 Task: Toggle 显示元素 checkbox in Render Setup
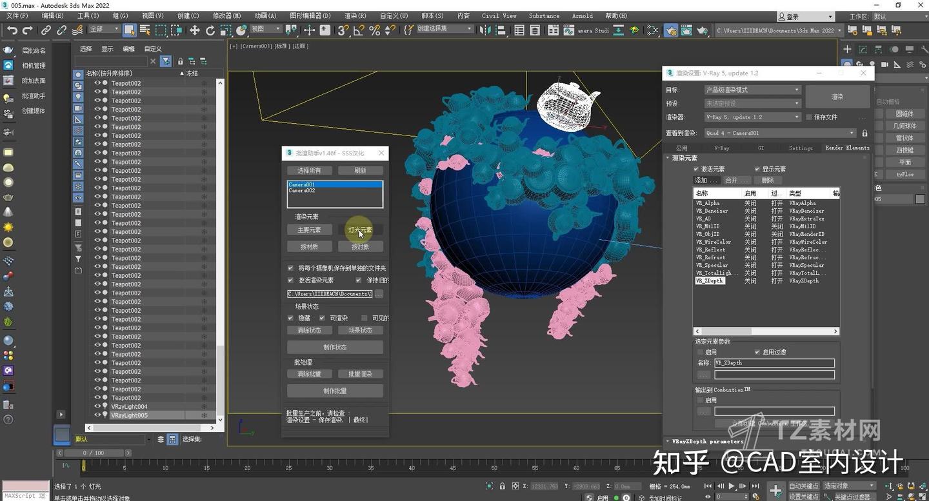(x=757, y=169)
